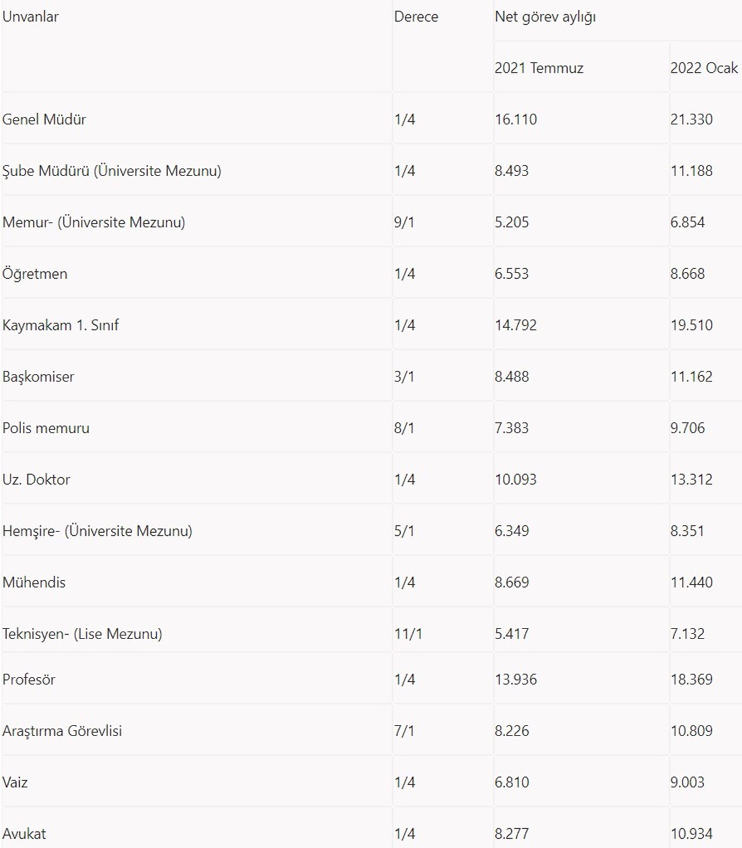Select the Uz. Doktor title cell
The image size is (742, 848).
click(x=36, y=479)
